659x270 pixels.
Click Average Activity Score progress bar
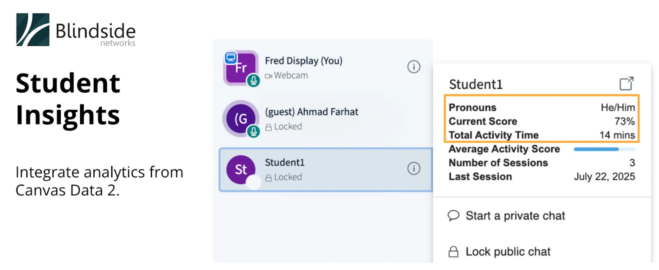click(604, 149)
